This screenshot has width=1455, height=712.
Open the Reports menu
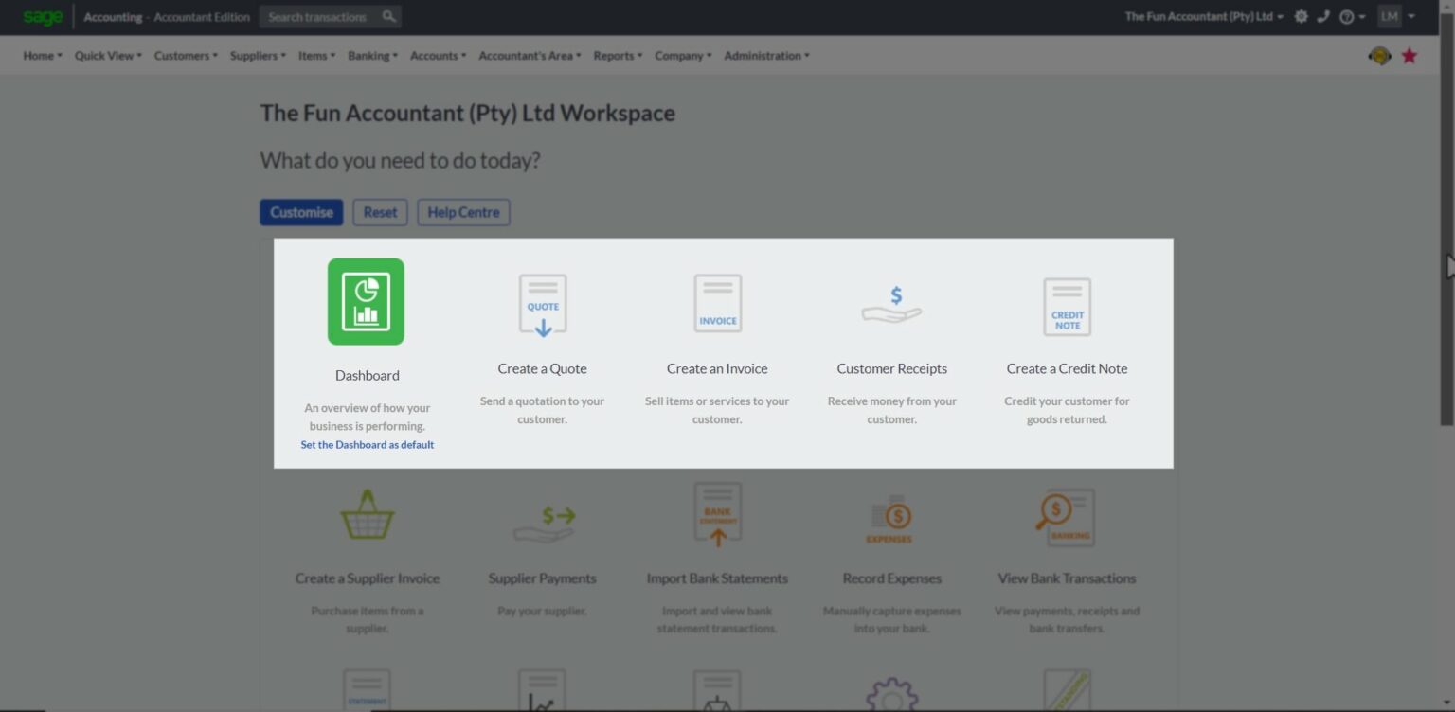click(615, 55)
